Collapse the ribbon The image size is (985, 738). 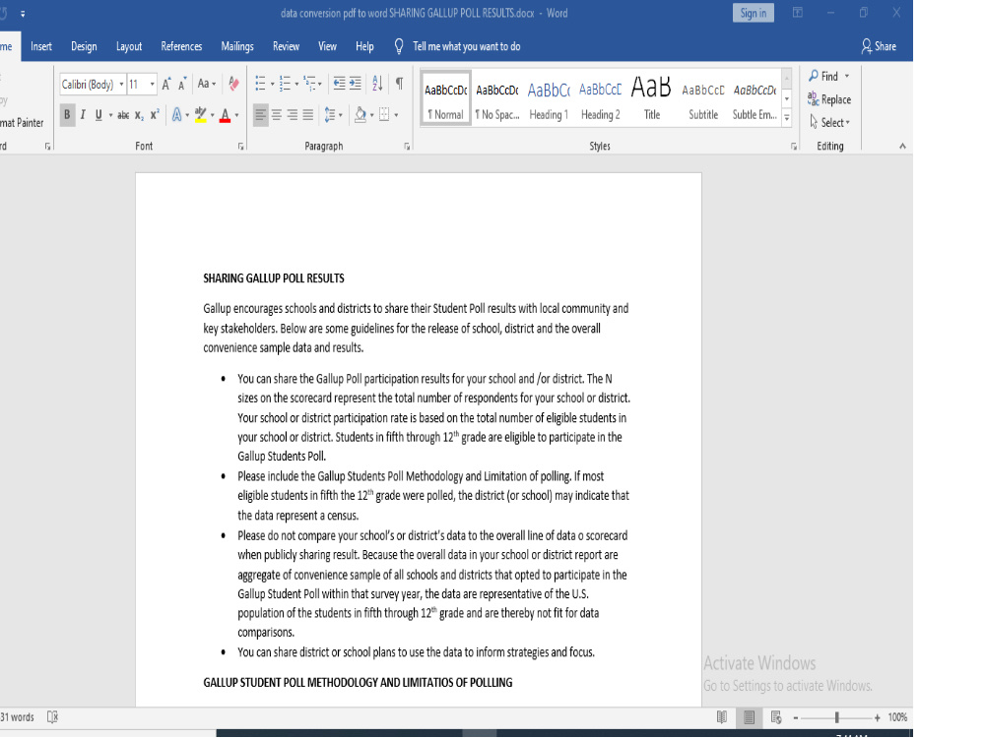tap(902, 147)
